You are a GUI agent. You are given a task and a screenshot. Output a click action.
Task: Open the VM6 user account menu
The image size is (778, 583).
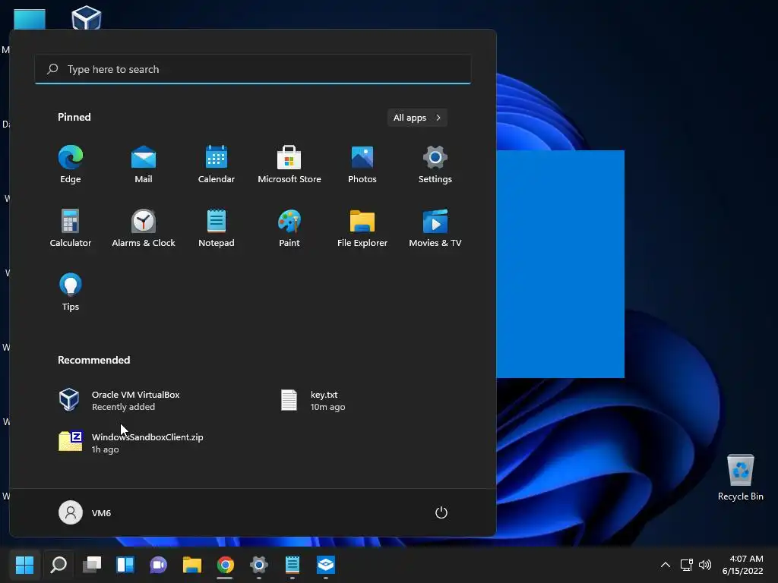[x=85, y=512]
